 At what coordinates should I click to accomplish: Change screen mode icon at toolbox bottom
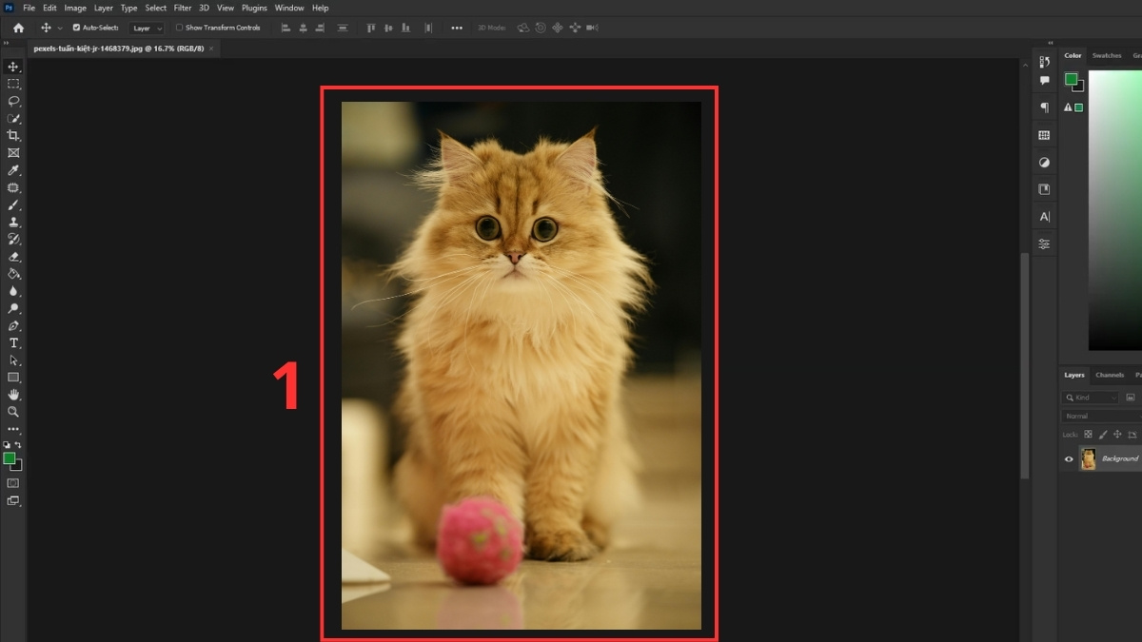(13, 500)
